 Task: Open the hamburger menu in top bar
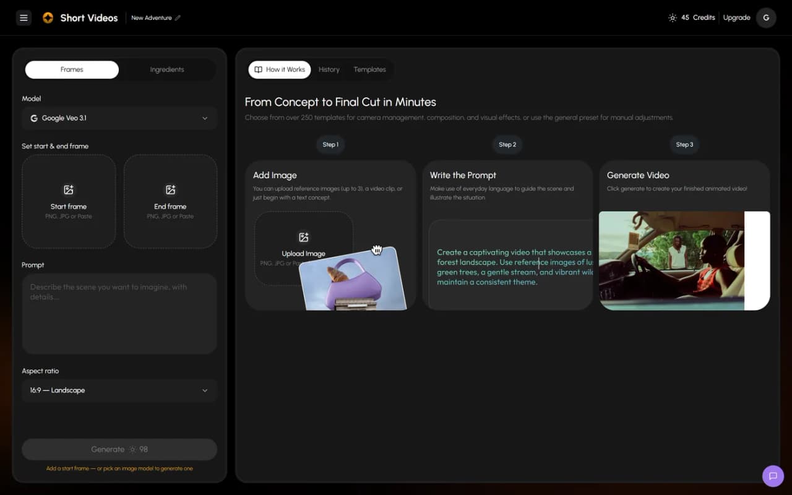[24, 17]
